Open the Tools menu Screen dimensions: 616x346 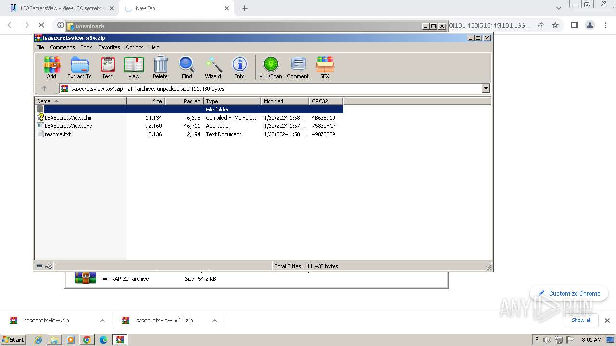tap(87, 47)
